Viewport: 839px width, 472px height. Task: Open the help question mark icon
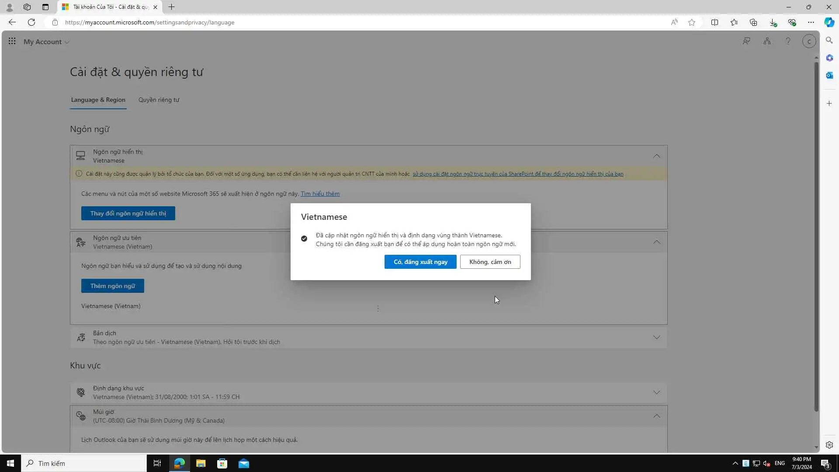(788, 41)
